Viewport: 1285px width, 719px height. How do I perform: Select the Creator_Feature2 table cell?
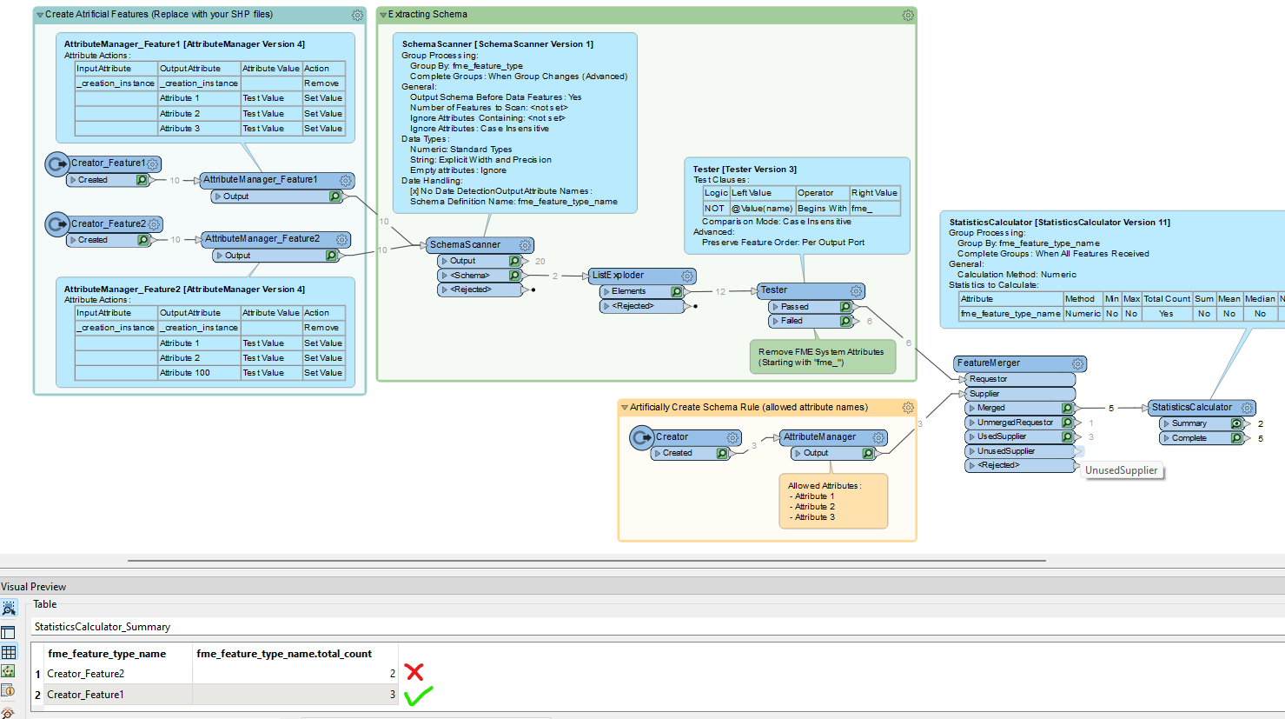(x=118, y=674)
